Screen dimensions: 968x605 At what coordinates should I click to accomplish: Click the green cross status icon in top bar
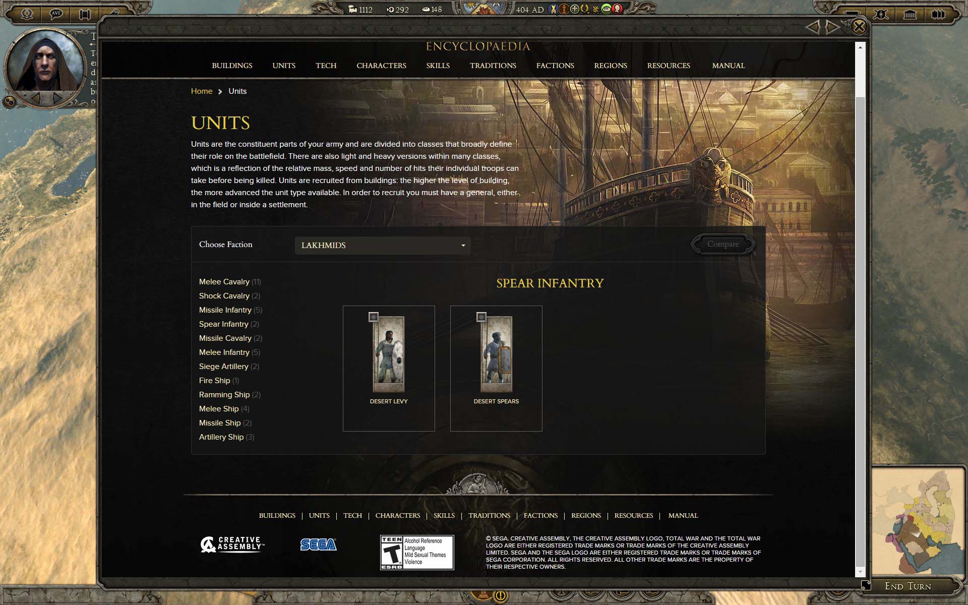(574, 9)
